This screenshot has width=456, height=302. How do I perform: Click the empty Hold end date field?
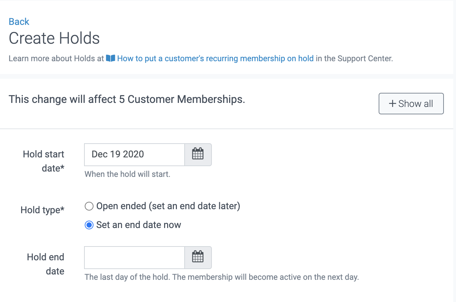click(134, 257)
